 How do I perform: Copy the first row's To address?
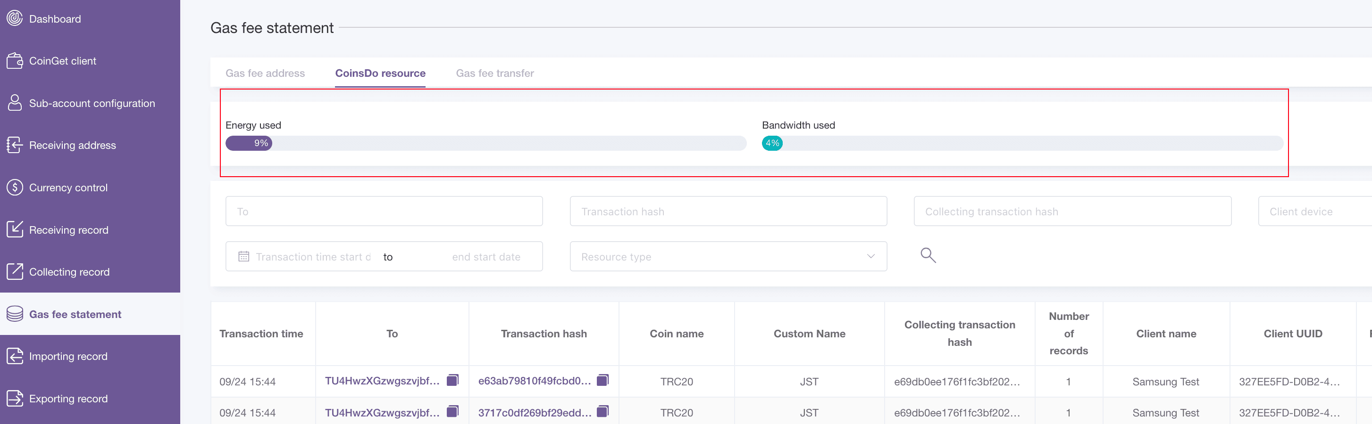[452, 380]
